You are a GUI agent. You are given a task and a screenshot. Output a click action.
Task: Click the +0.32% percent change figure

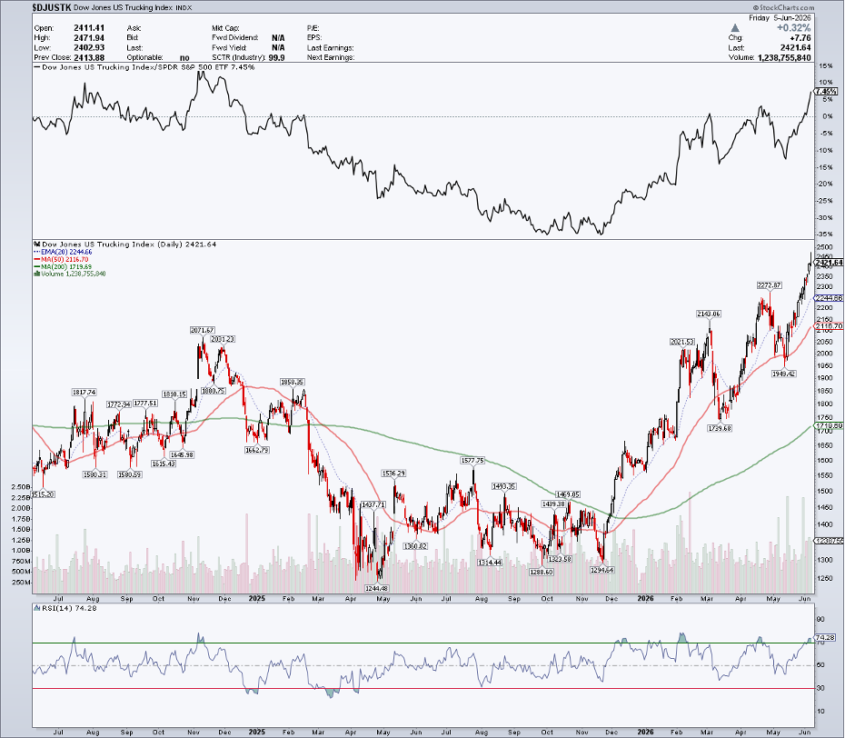[x=793, y=27]
